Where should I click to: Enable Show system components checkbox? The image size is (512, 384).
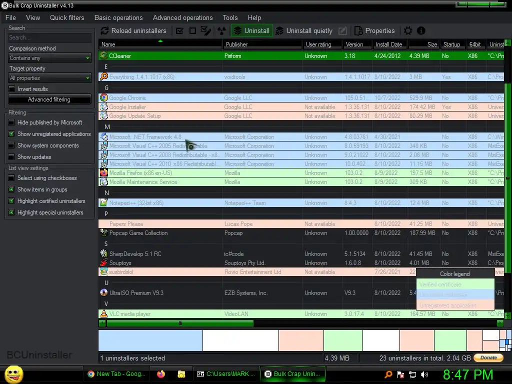(x=11, y=145)
